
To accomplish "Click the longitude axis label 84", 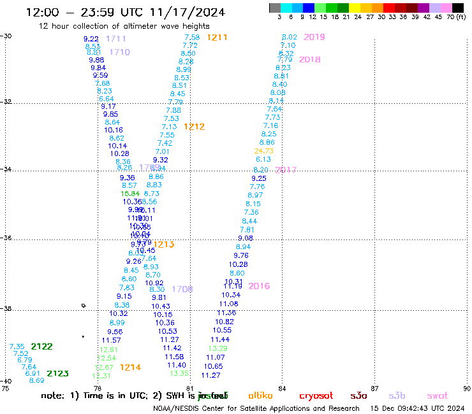I will 282,389.
